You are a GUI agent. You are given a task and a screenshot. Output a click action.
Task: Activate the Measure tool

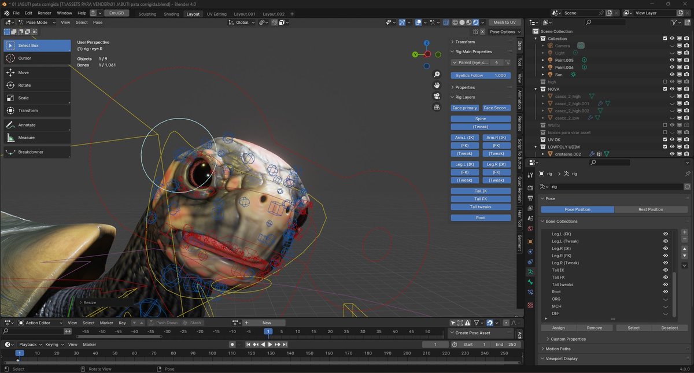point(37,138)
